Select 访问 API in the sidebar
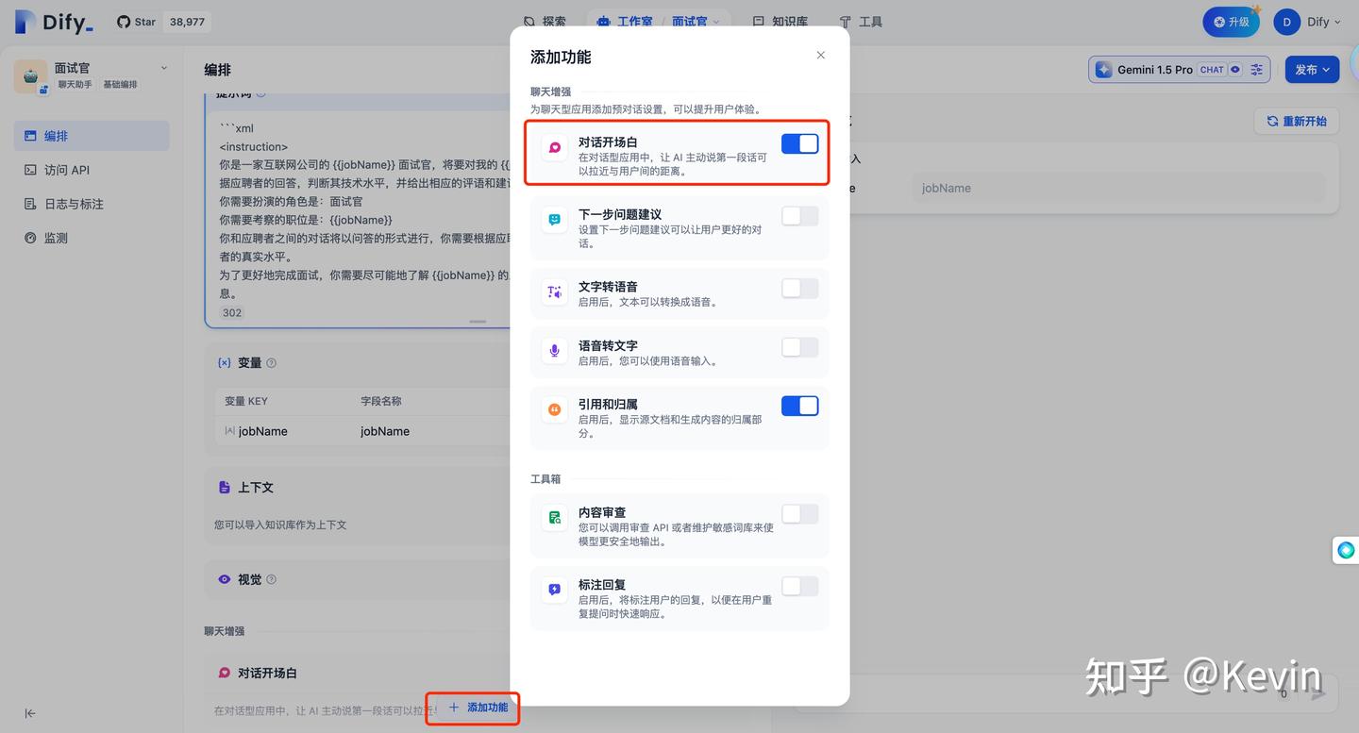 (x=92, y=170)
